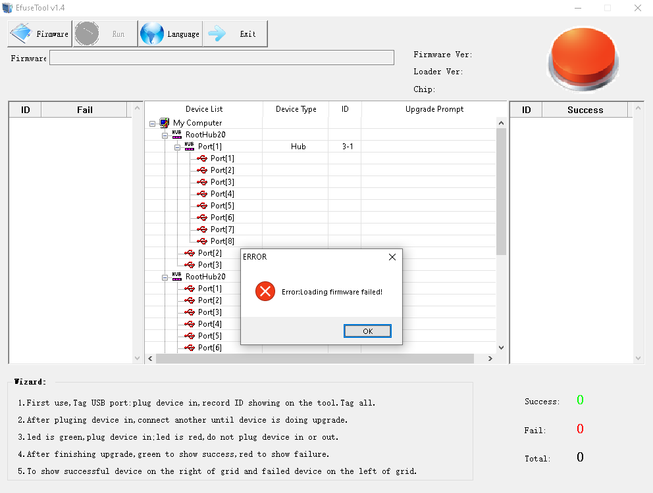Viewport: 653px width, 493px height.
Task: Click the USB icon of Port[8]
Action: (202, 241)
